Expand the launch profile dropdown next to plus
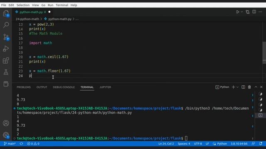This screenshot has height=149, width=266. click(x=237, y=87)
